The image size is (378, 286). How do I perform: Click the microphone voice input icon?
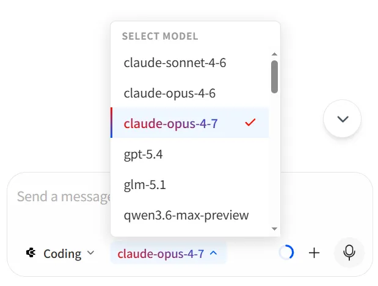349,252
